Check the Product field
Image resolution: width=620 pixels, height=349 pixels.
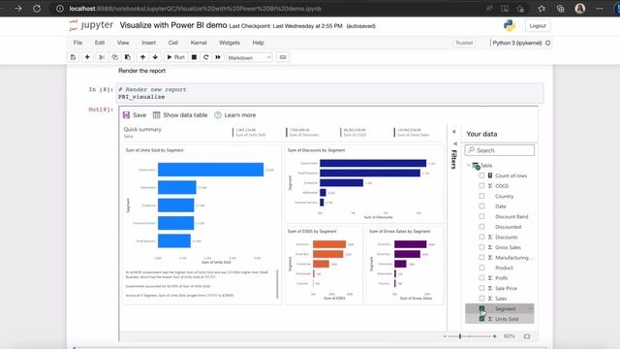click(481, 268)
